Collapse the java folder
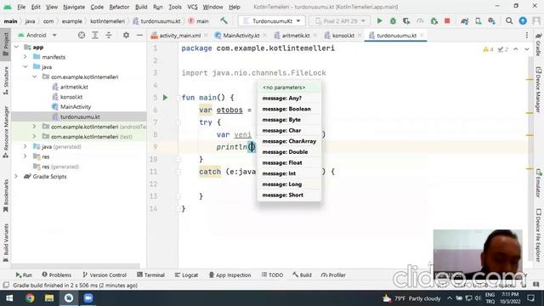The height and width of the screenshot is (306, 544). click(25, 66)
